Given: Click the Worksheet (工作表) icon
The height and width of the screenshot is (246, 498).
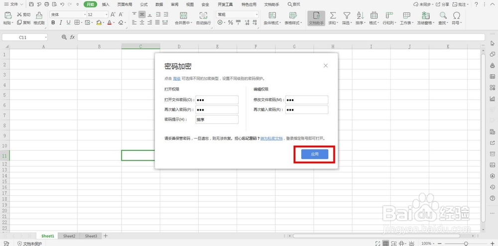Looking at the screenshot, I should click(x=406, y=15).
